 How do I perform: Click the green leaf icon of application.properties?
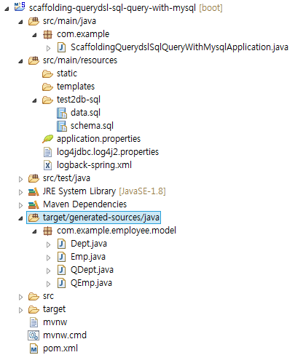coord(47,139)
